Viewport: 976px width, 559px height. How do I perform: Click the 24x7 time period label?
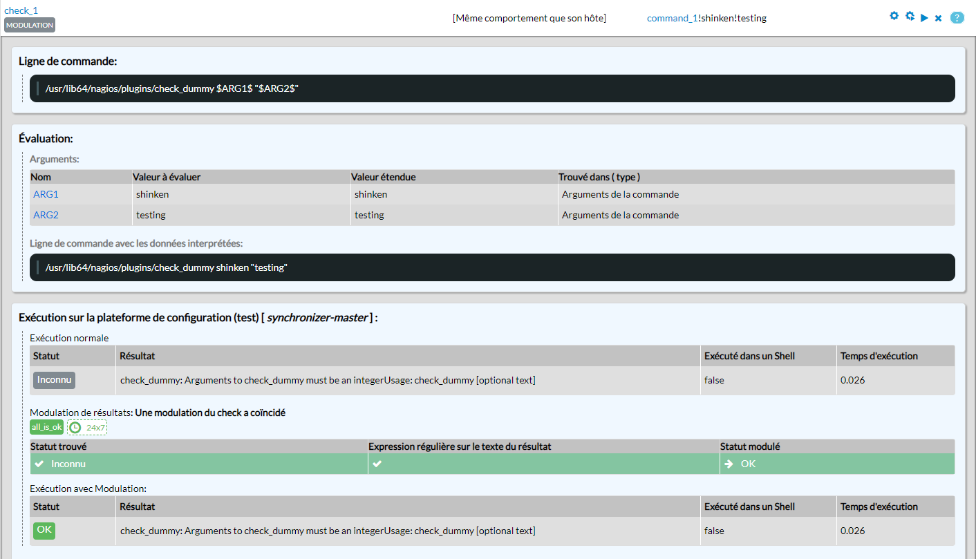click(95, 428)
